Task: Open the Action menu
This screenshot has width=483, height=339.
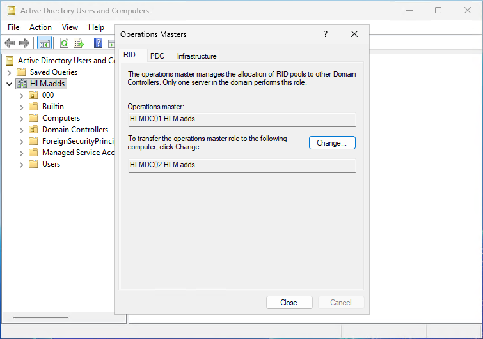Action: point(40,27)
